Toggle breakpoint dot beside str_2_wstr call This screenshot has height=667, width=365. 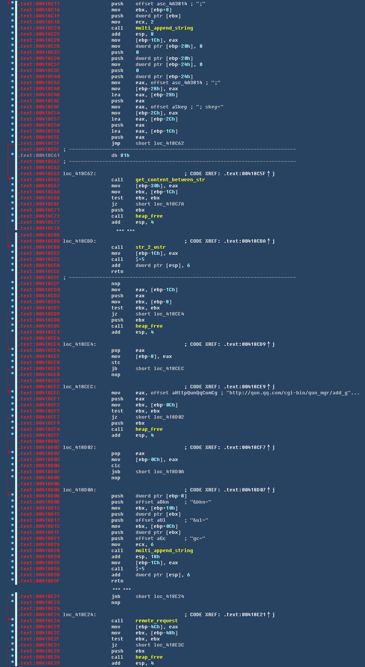pyautogui.click(x=12, y=247)
